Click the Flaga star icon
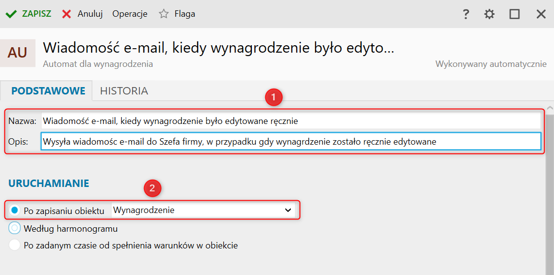The image size is (554, 275). click(x=164, y=14)
